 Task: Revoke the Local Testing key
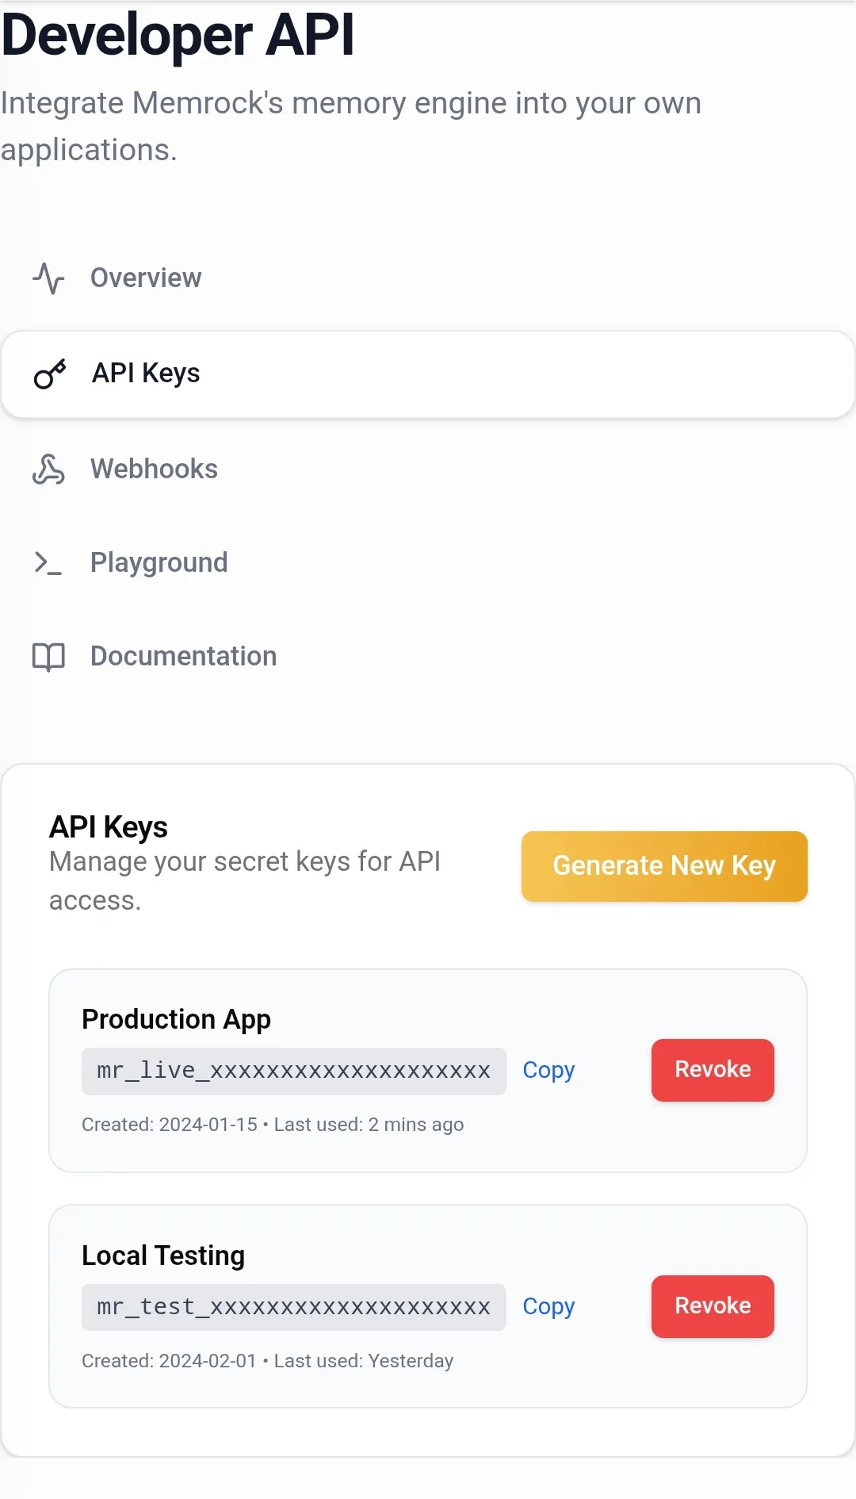point(713,1306)
